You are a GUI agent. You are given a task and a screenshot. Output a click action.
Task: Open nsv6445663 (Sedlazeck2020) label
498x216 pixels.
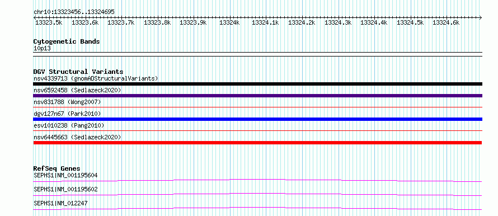coord(77,137)
